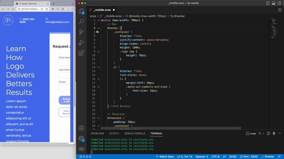
Task: Open the Manage gear menu
Action: pos(81,139)
